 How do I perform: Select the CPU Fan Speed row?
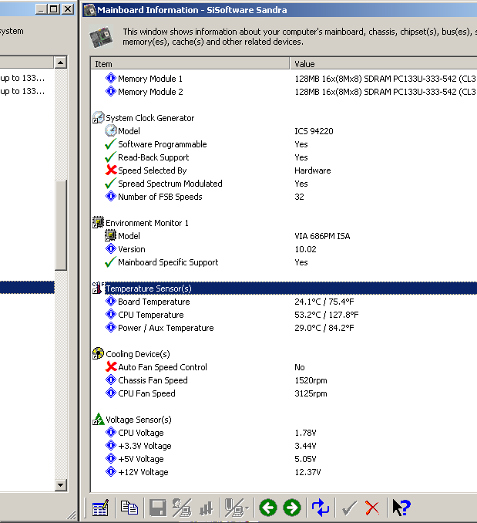coord(284,393)
